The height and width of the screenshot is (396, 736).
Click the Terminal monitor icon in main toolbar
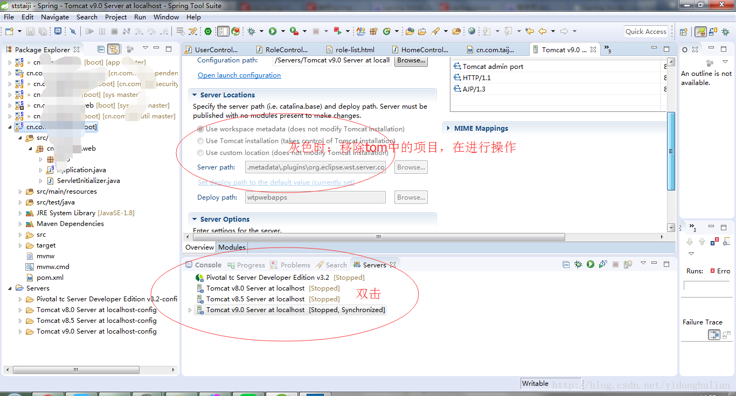58,31
